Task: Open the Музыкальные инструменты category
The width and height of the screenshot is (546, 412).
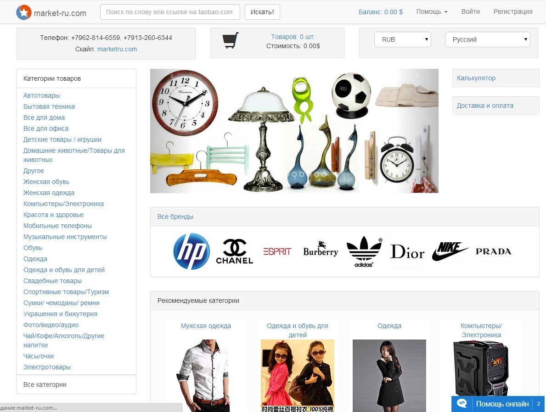Action: tap(65, 237)
